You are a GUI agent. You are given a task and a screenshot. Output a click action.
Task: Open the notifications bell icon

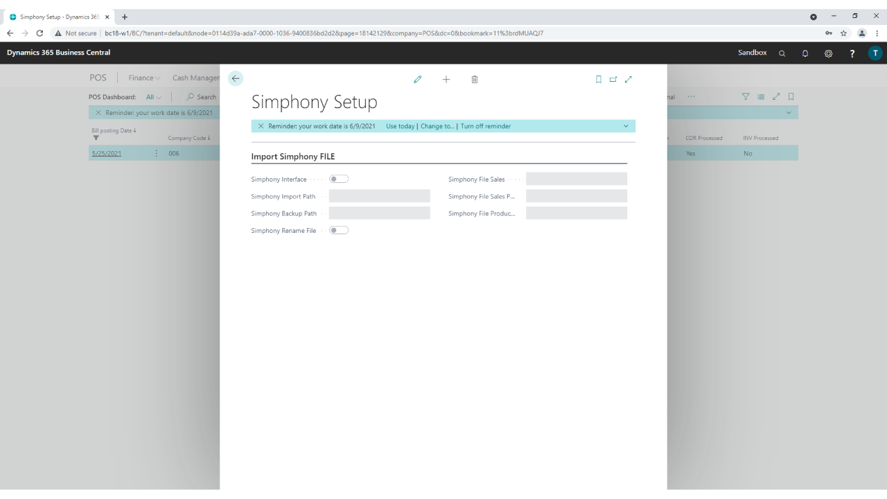click(805, 53)
